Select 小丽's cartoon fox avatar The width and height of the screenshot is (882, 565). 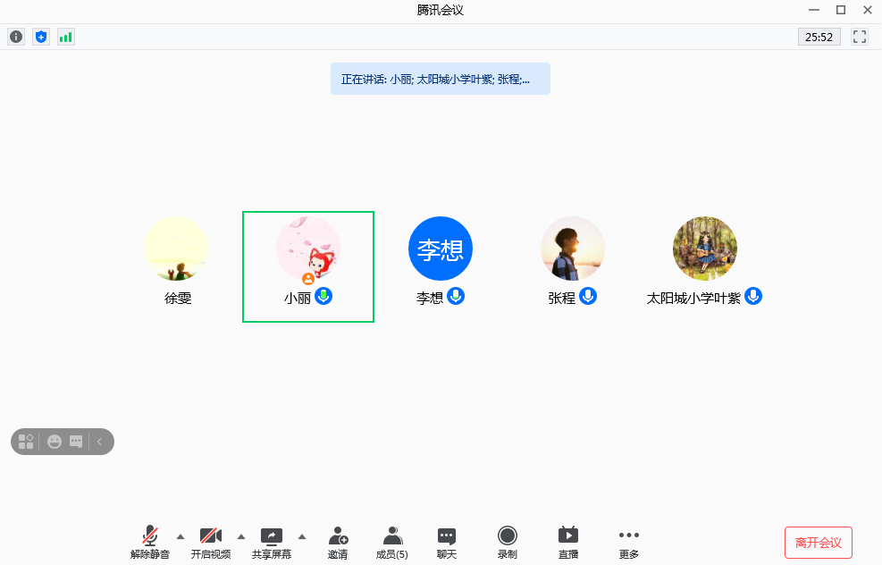(308, 249)
